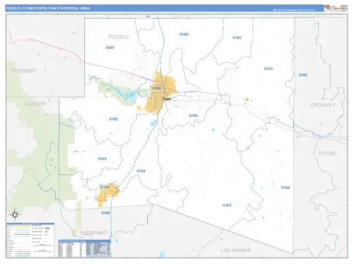Image resolution: width=353 pixels, height=264 pixels.
Task: Select the CUSTER county label
Action: (35, 104)
